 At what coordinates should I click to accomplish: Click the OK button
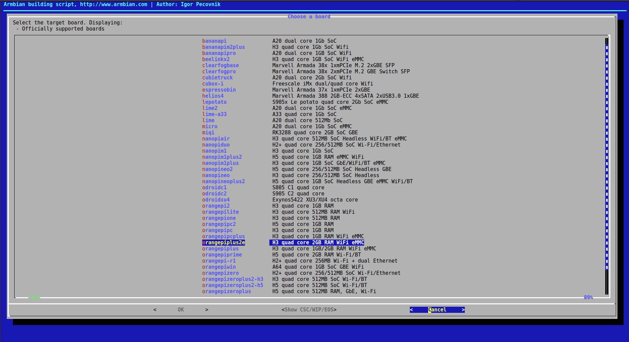coord(181,310)
